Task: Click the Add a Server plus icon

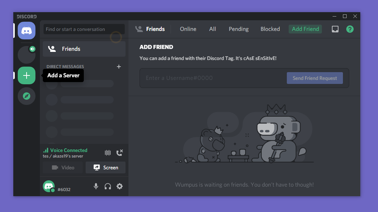Action: click(27, 75)
